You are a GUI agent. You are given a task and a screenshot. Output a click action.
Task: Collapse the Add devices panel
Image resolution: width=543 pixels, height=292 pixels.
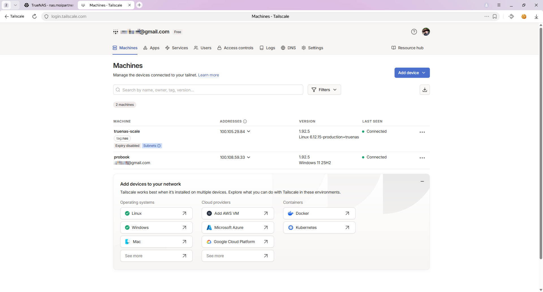[422, 181]
